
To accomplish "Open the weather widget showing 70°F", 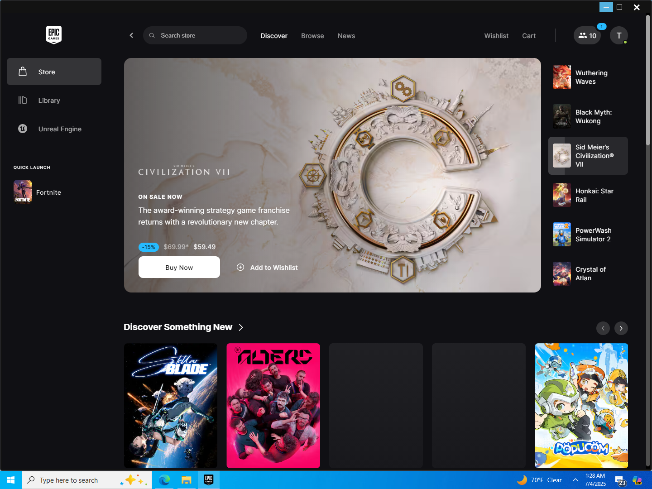I will (539, 480).
